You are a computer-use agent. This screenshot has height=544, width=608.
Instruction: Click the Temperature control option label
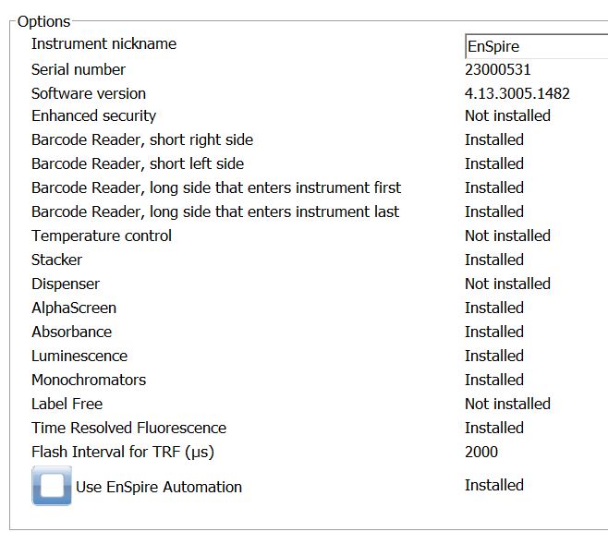[101, 236]
